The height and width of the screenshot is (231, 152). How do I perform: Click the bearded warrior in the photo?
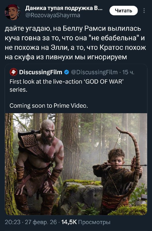40,165
